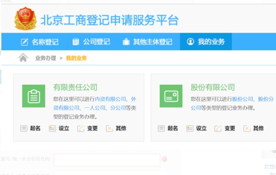Click 业务办理 in the breadcrumb
This screenshot has width=276, height=175.
point(46,58)
